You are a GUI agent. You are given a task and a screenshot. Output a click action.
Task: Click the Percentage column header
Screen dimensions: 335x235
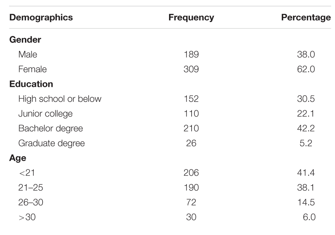click(306, 18)
